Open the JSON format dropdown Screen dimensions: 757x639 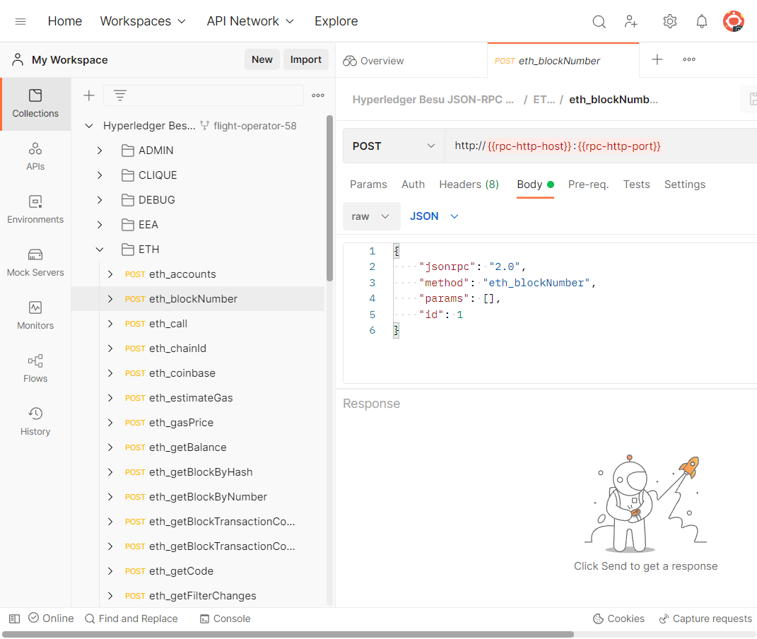434,216
